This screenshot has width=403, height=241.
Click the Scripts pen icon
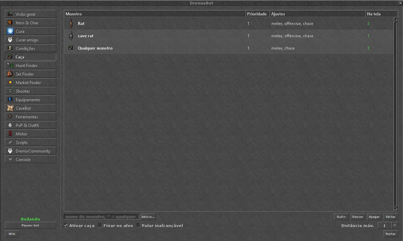click(10, 142)
